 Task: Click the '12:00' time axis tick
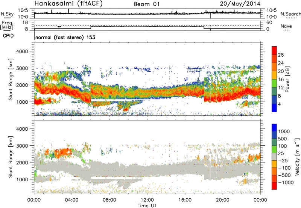point(147,200)
